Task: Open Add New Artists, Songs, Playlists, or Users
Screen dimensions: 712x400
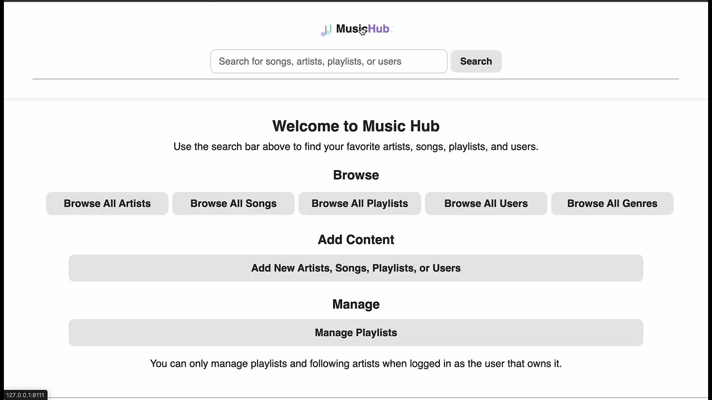Action: 356,268
